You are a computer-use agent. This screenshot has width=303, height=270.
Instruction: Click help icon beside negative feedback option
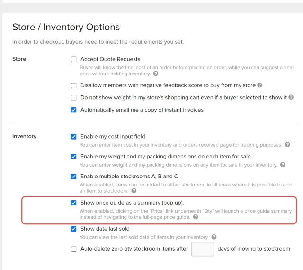(260, 85)
